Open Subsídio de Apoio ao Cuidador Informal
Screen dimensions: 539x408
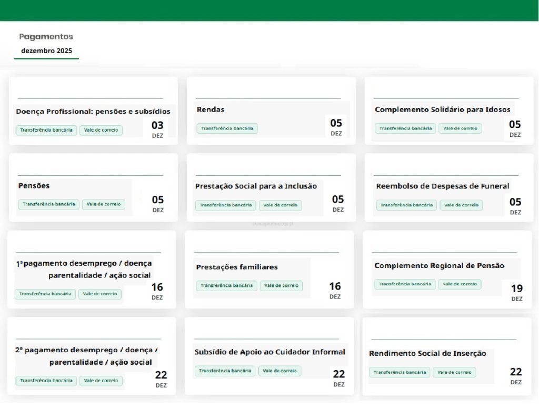click(269, 352)
